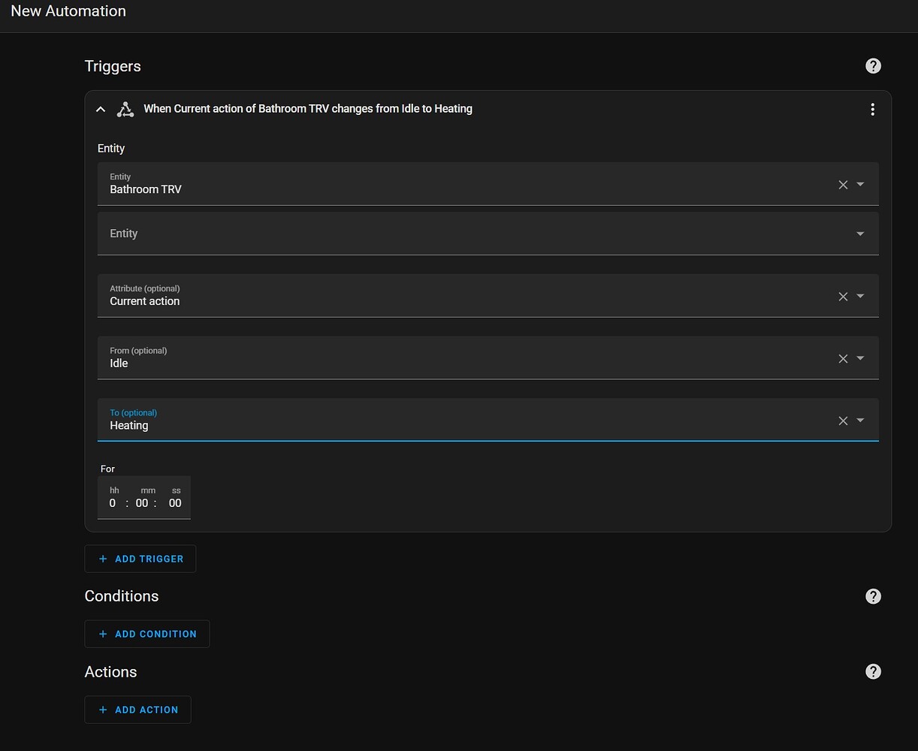
Task: Open the Bathroom TRV entity dropdown
Action: 859,184
